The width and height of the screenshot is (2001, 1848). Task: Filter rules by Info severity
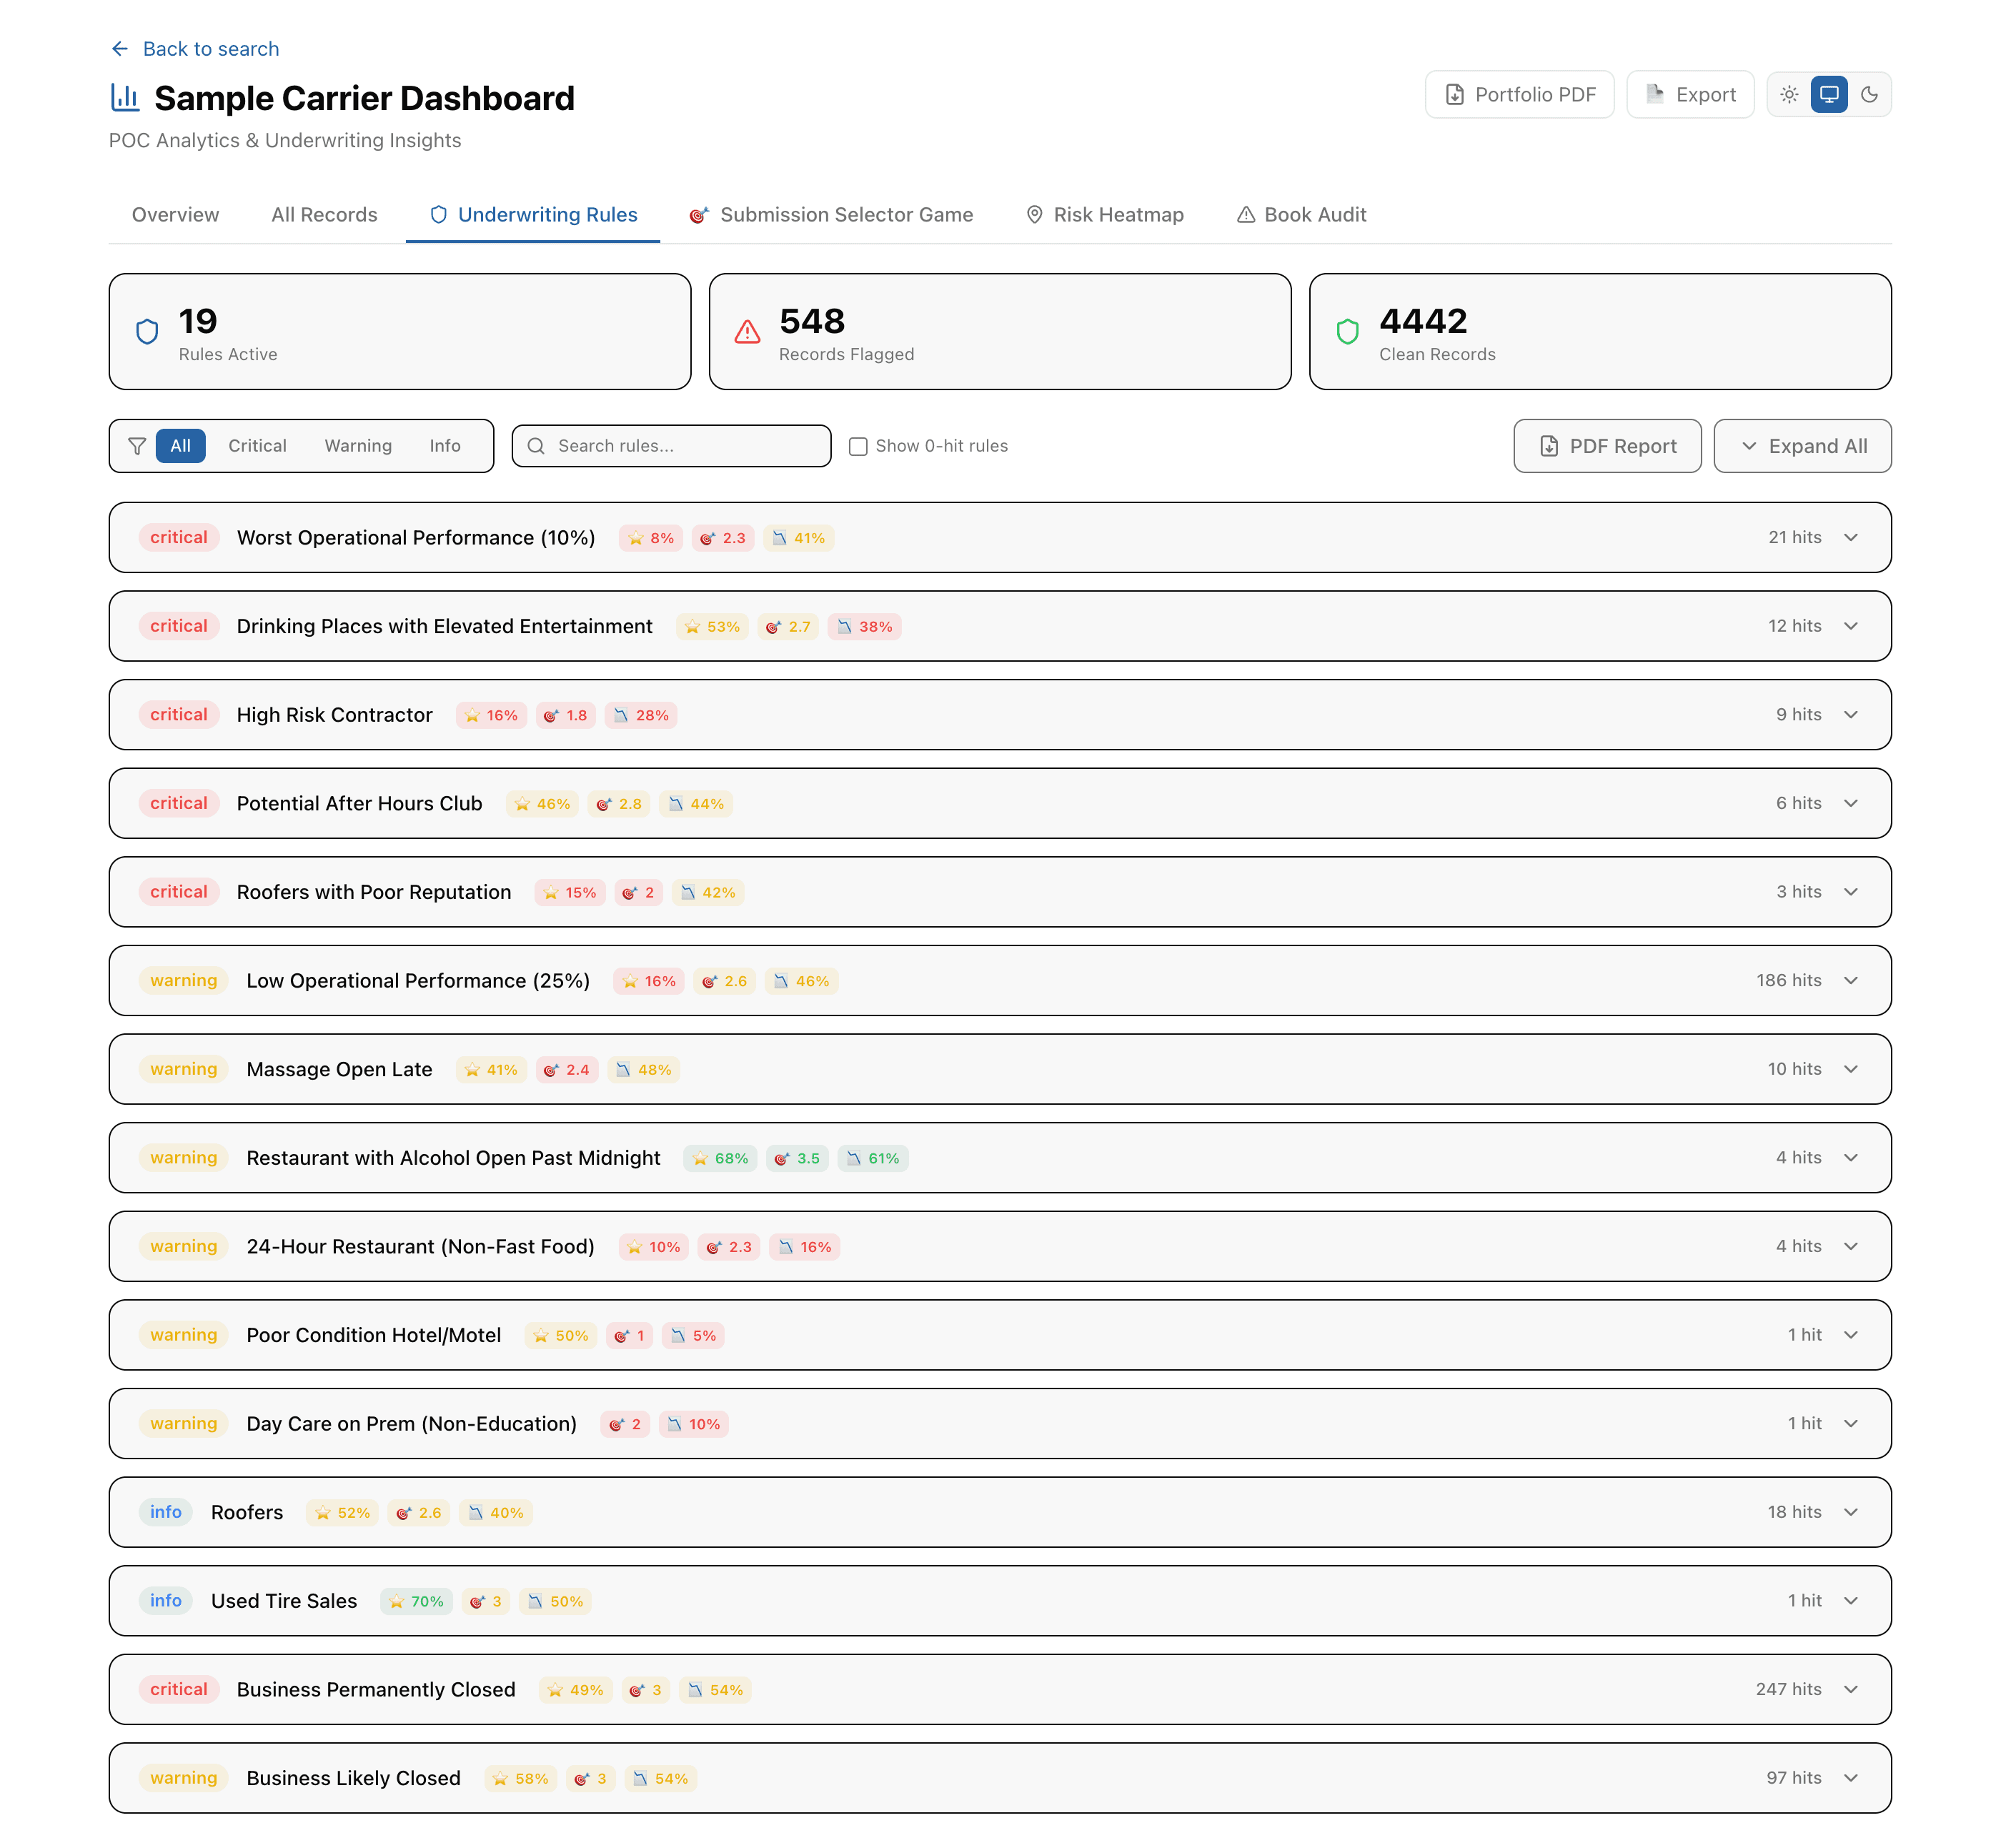445,446
